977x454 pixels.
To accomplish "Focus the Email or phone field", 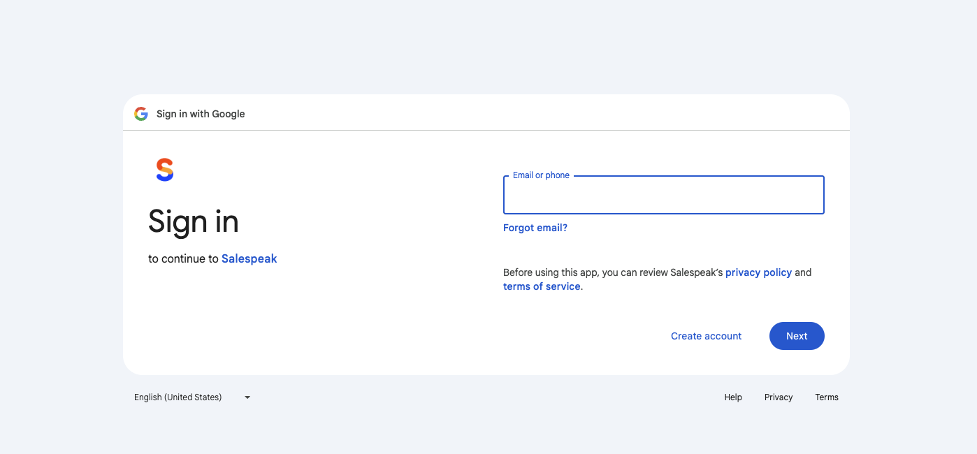I will click(663, 196).
